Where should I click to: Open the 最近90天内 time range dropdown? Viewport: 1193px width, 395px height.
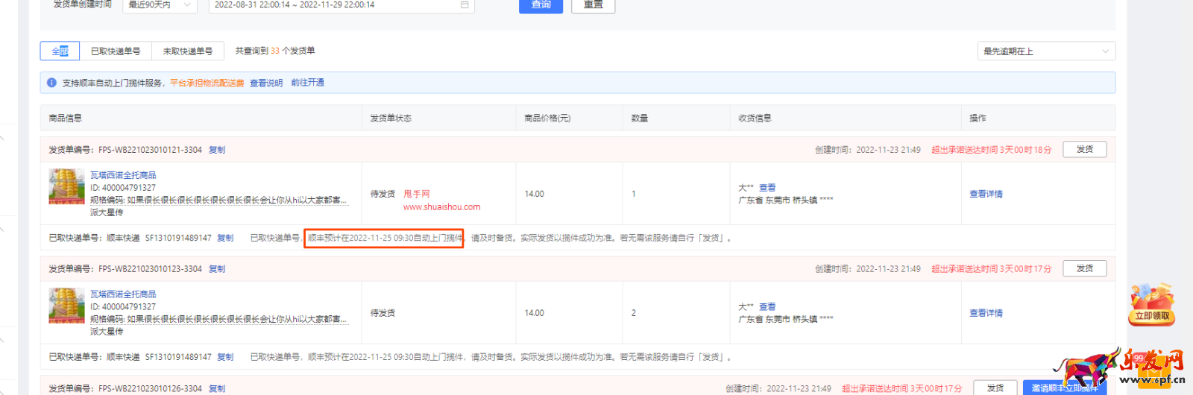point(160,4)
